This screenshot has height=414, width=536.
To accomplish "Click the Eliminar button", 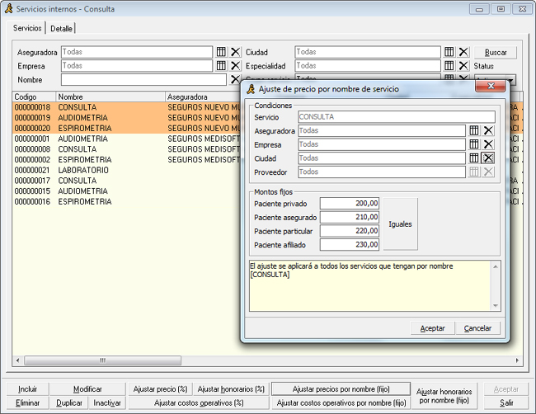I will pos(28,403).
